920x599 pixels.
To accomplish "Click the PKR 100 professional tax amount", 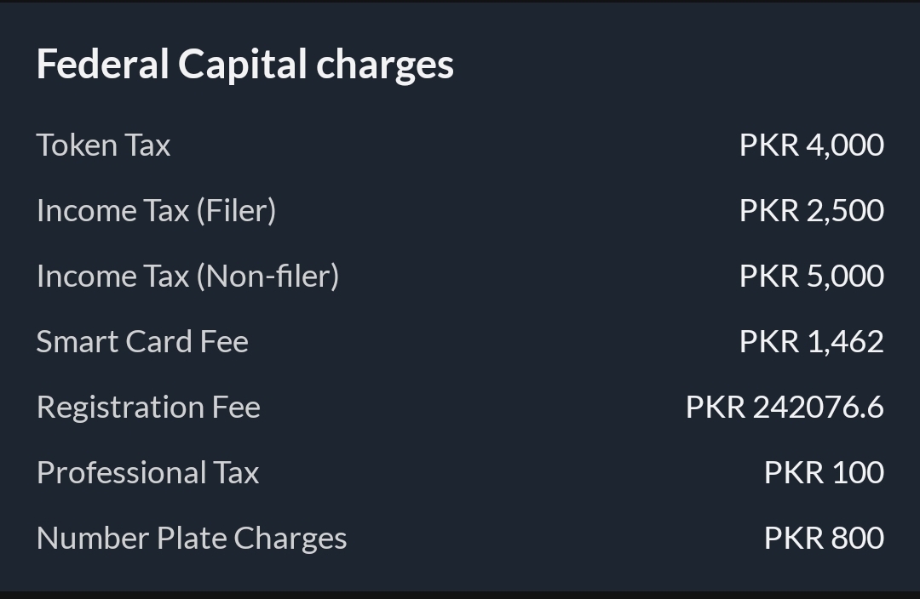I will pyautogui.click(x=824, y=473).
